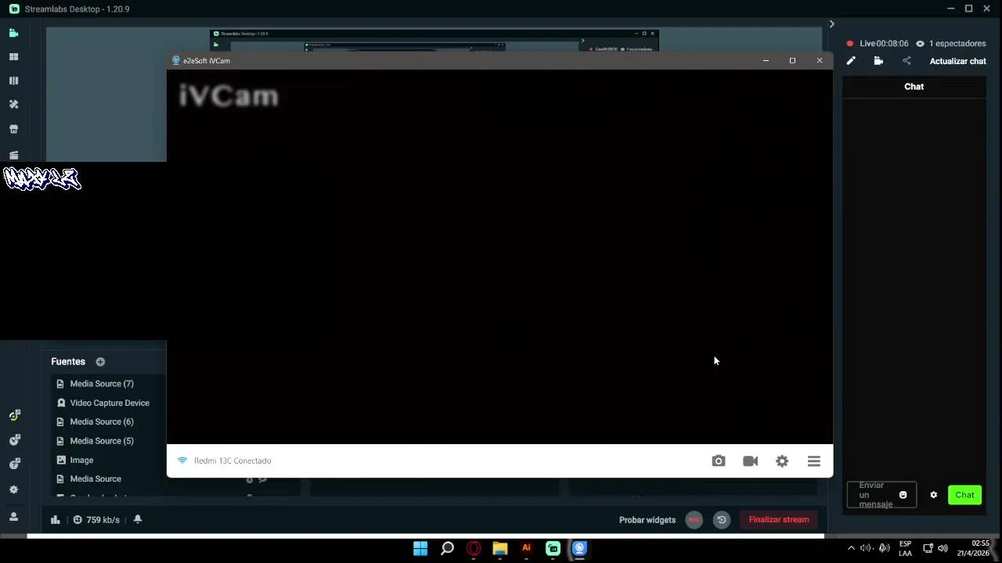The height and width of the screenshot is (563, 1002).
Task: Start video recording in iVCam
Action: 750,461
